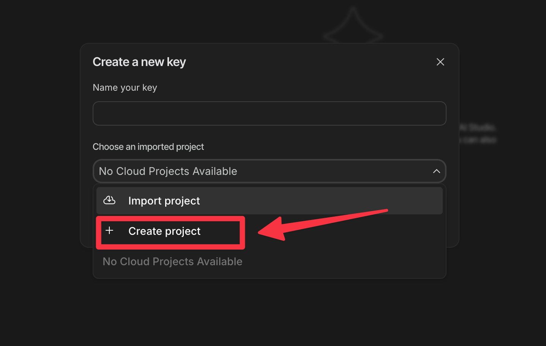Screen dimensions: 546x346
Task: Click the blurred text right of the dialog
Action: [x=478, y=134]
